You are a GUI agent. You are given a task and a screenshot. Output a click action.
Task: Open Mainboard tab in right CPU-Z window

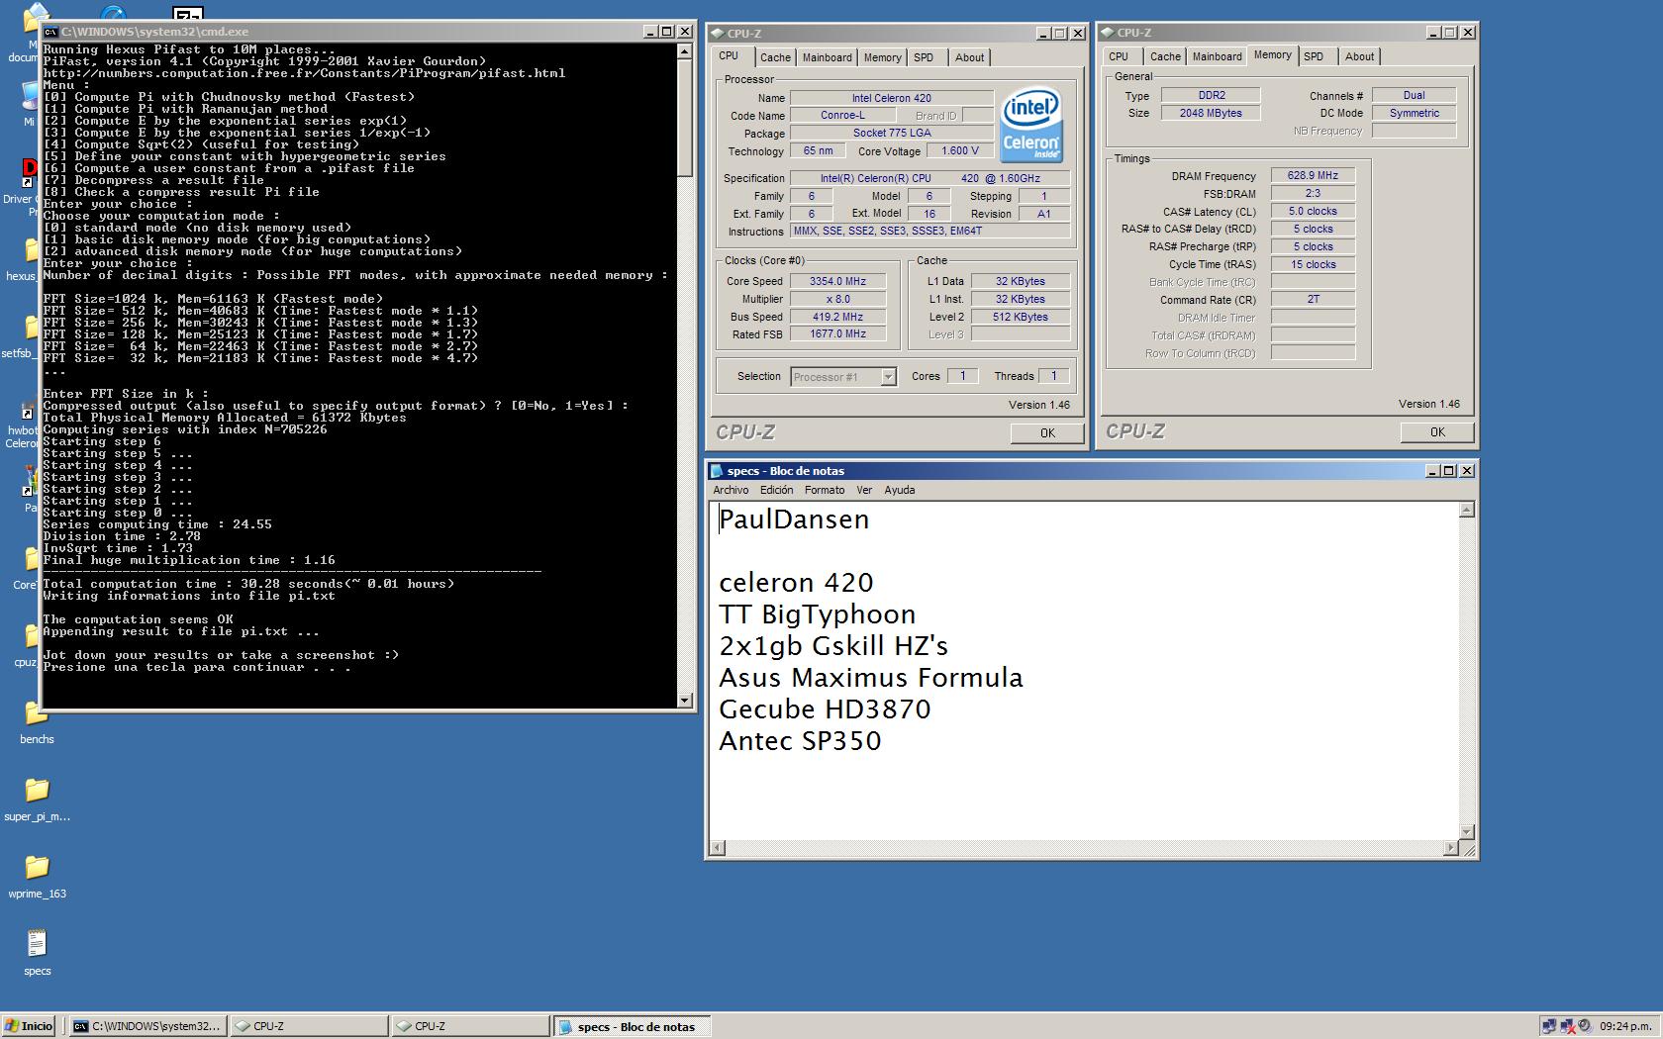(1217, 56)
